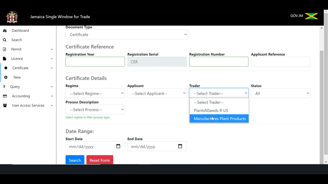Open the Status dropdown
The width and height of the screenshot is (328, 184).
[x=281, y=93]
